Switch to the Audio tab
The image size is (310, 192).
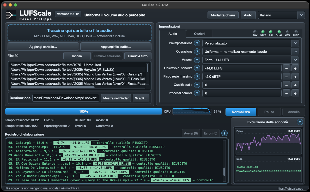[x=173, y=34]
